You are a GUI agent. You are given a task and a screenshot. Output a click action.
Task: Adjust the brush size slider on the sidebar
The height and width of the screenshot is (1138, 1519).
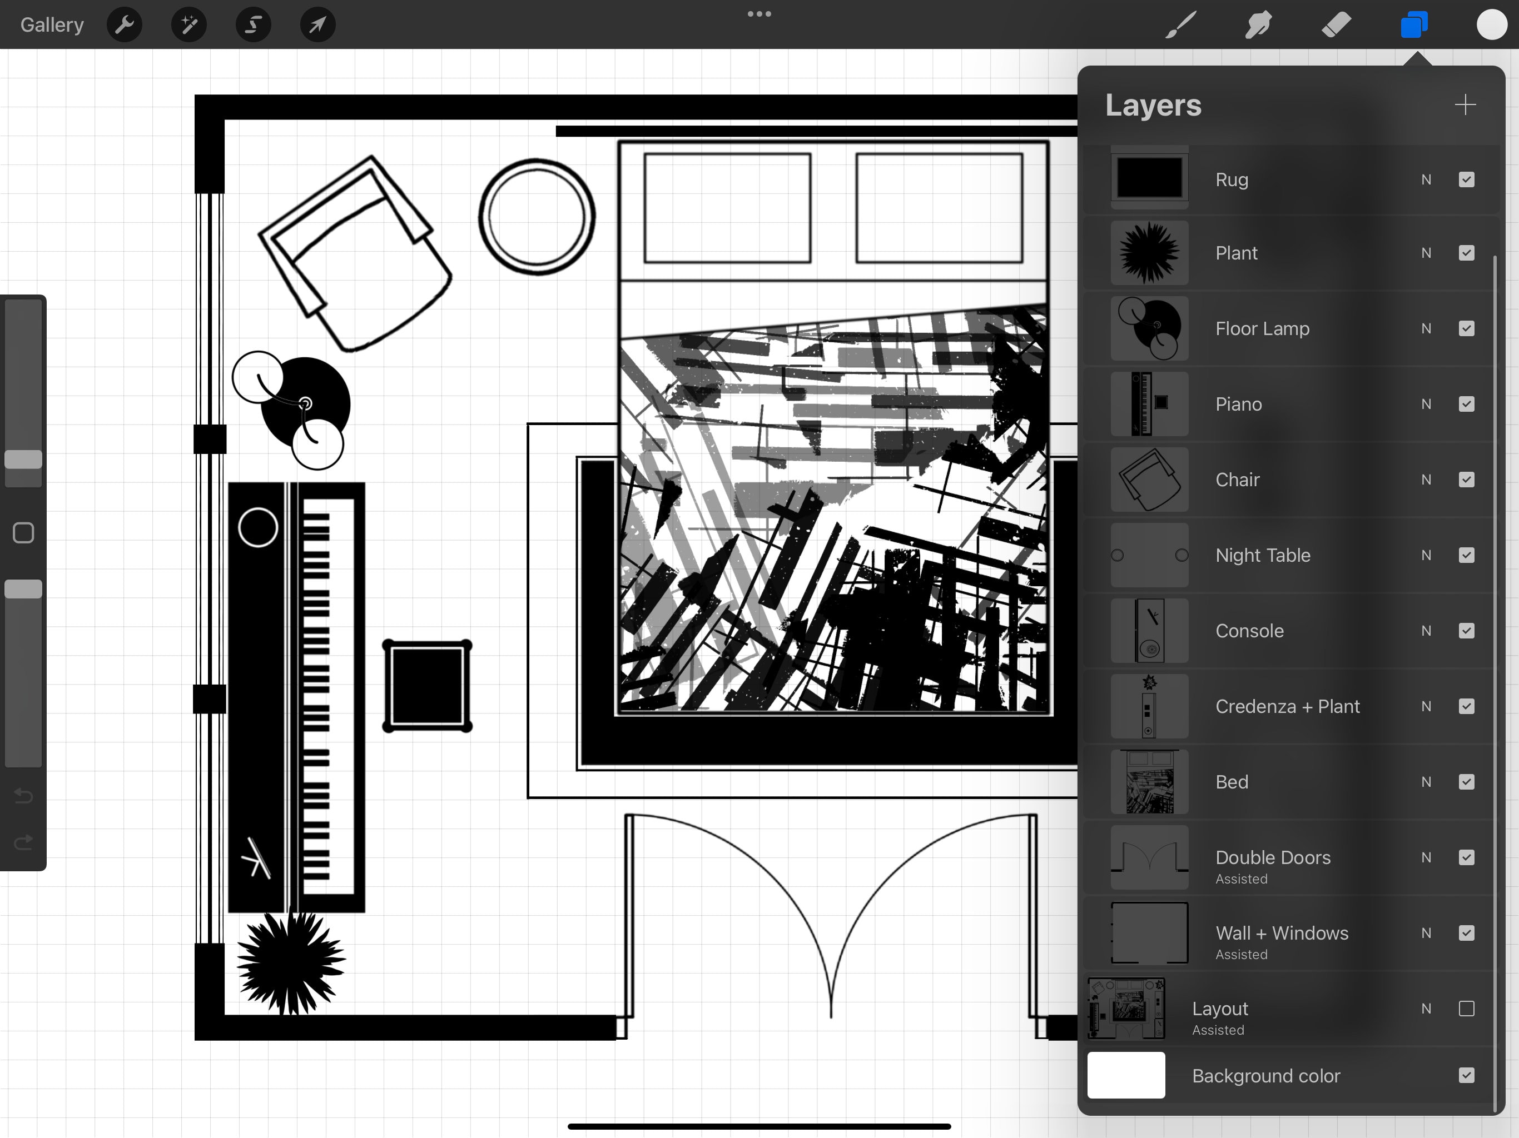23,460
